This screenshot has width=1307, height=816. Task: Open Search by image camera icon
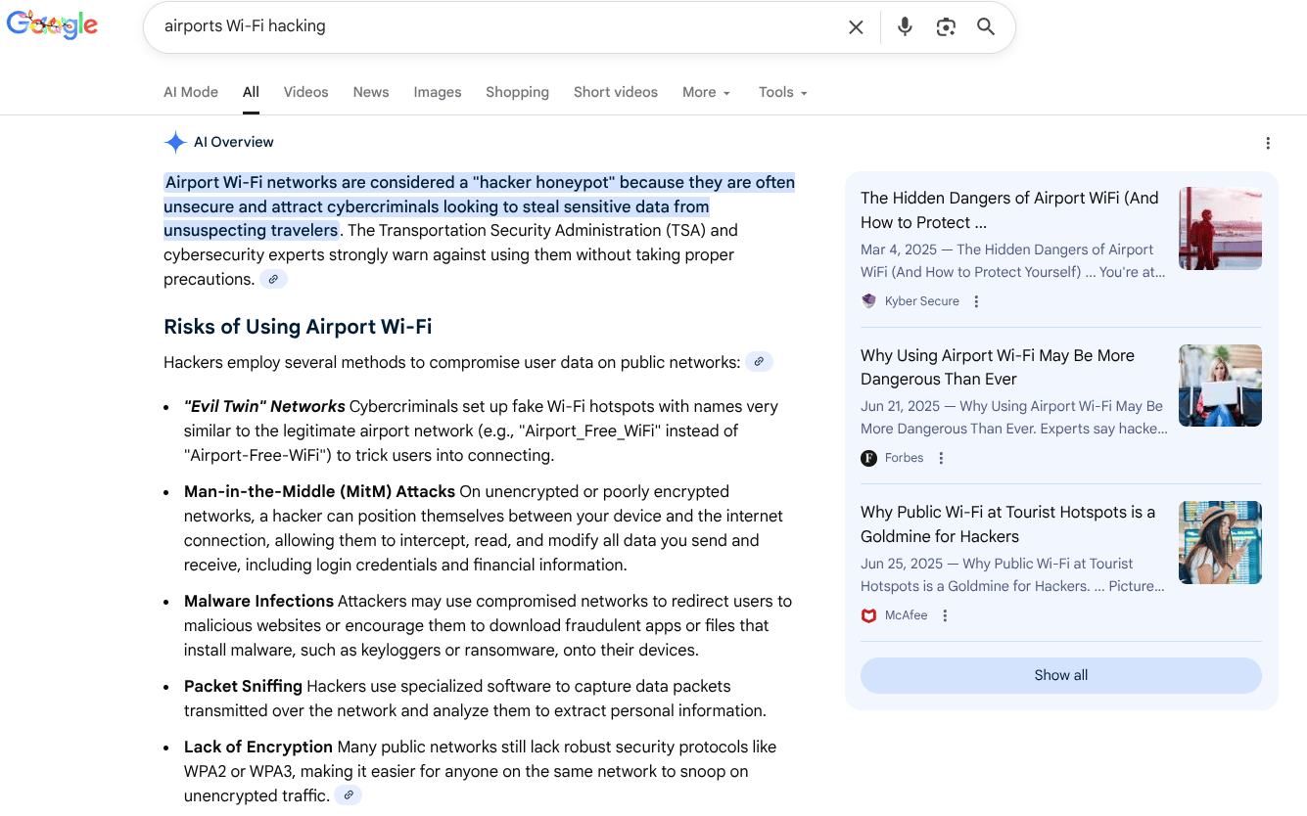click(x=946, y=27)
